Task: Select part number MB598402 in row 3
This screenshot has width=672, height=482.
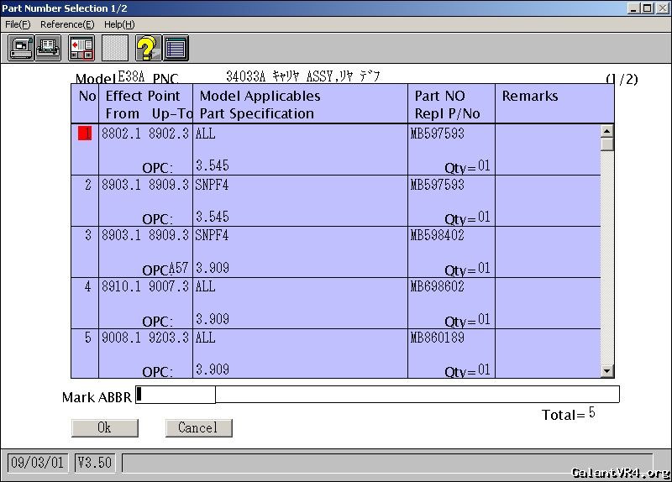Action: coord(437,236)
